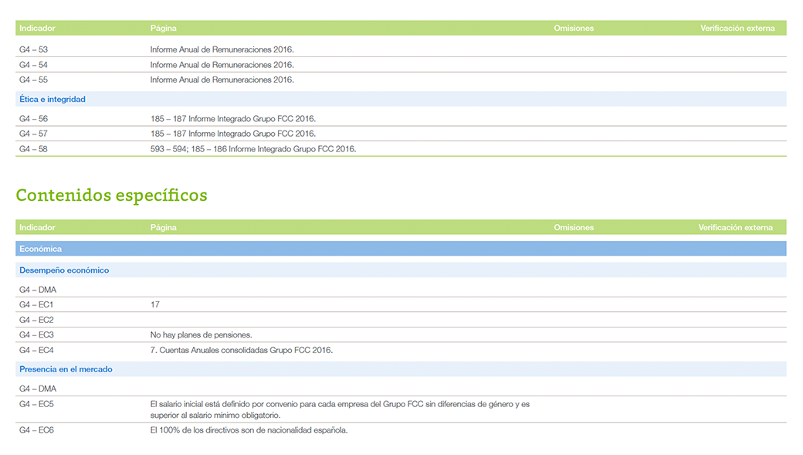Select the G4 – EC5 indicator cell
The width and height of the screenshot is (803, 455).
click(36, 404)
